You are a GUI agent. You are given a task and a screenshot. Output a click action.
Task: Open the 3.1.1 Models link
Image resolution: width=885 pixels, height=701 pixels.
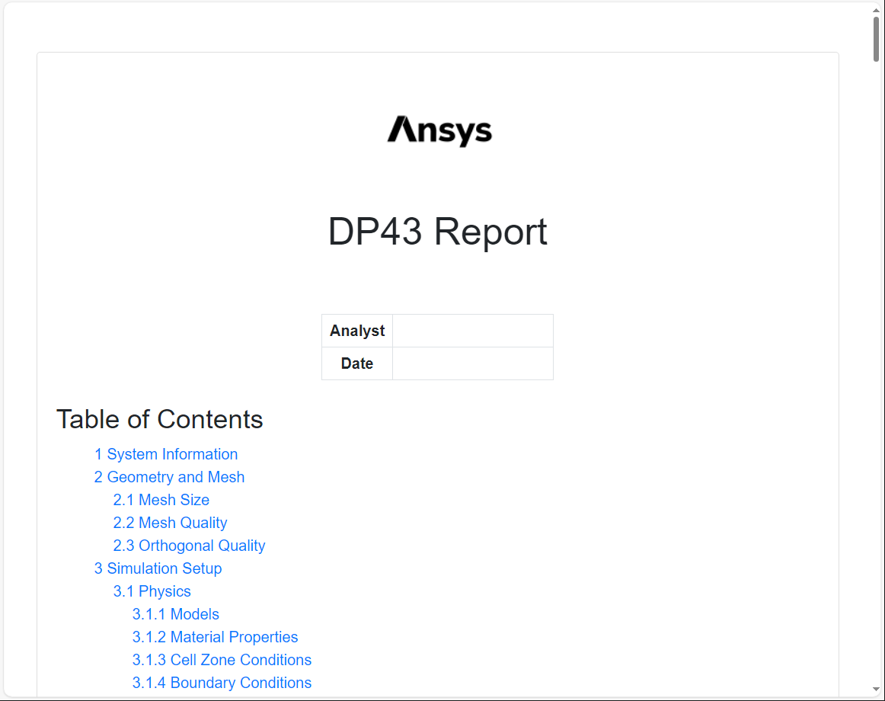[x=175, y=614]
